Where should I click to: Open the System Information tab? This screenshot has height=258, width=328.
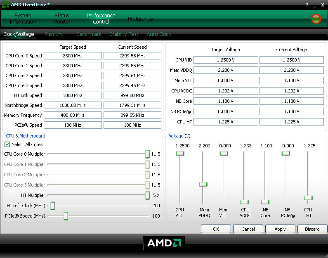[x=23, y=19]
